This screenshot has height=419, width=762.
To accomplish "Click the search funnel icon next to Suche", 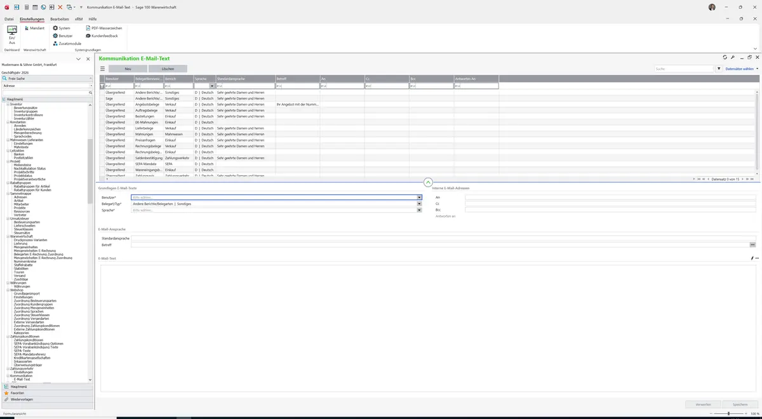I will [x=719, y=69].
